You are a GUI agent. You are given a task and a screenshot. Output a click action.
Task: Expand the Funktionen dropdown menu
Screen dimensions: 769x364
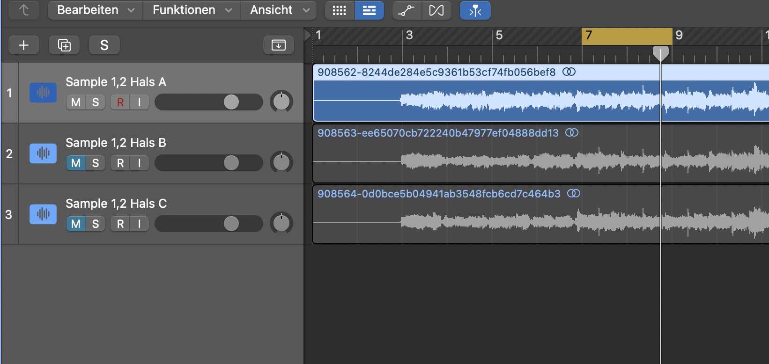click(192, 10)
